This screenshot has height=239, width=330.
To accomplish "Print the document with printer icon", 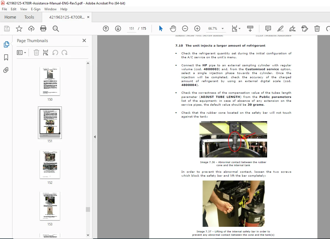I will [x=43, y=29].
